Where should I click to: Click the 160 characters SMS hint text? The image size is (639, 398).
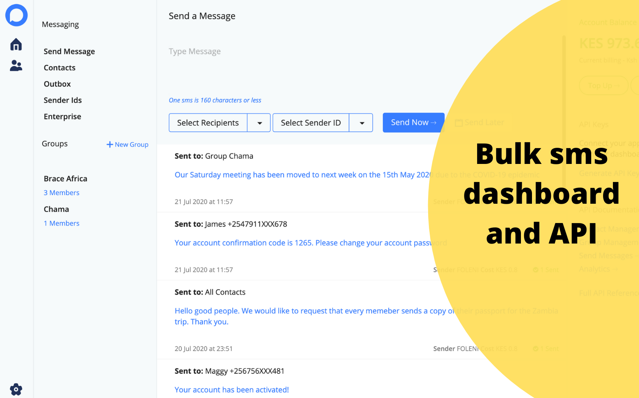point(215,100)
